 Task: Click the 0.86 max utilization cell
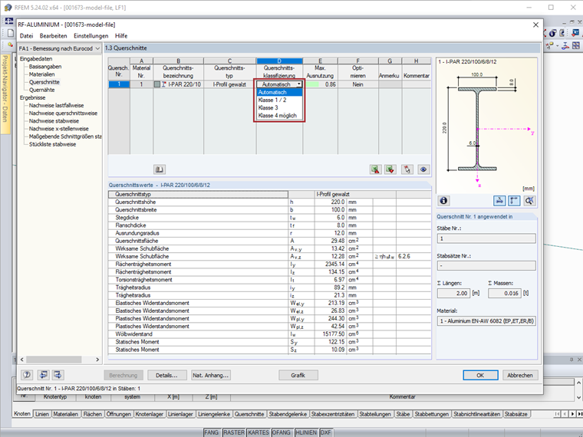[320, 84]
